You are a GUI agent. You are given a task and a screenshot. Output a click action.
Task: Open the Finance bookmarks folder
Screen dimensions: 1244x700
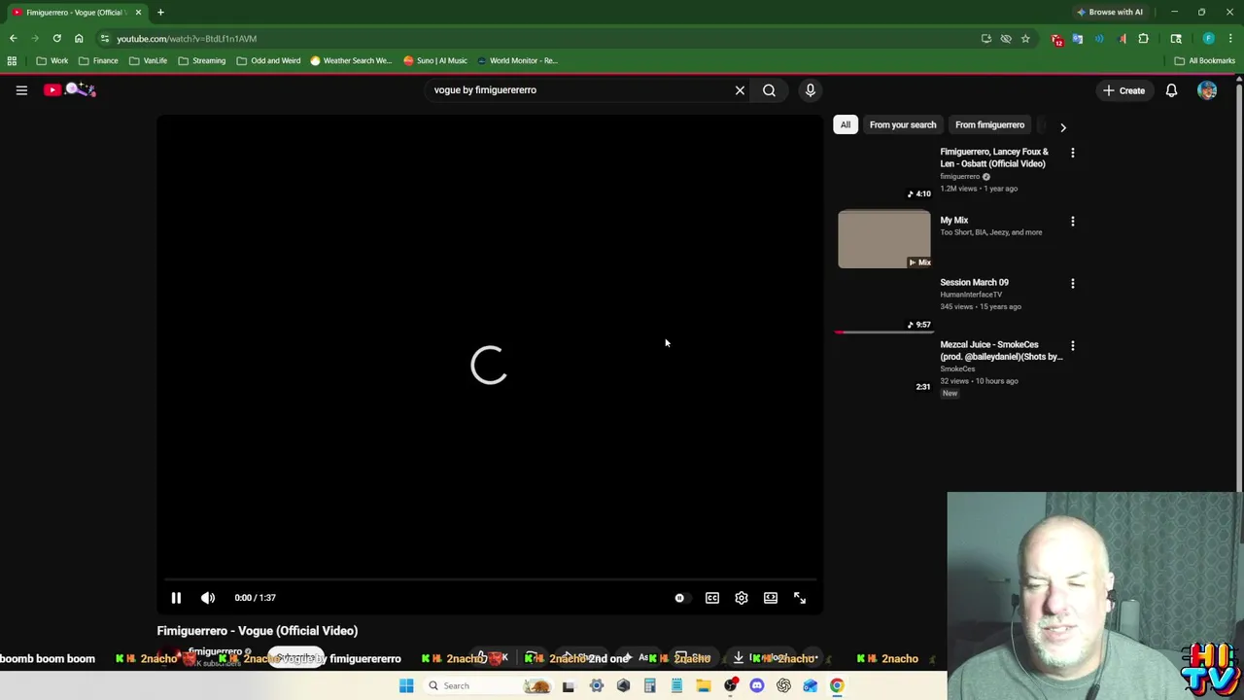[x=98, y=60]
